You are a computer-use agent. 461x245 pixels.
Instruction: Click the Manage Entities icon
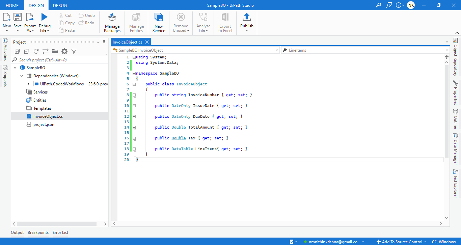136,17
